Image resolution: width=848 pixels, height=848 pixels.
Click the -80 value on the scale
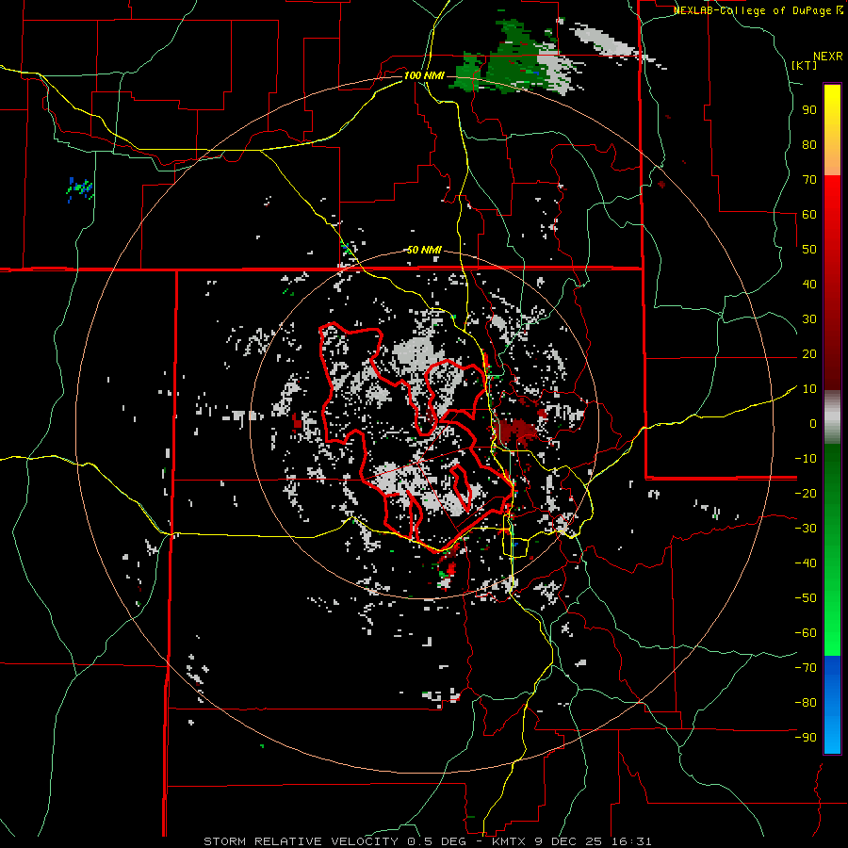(806, 703)
